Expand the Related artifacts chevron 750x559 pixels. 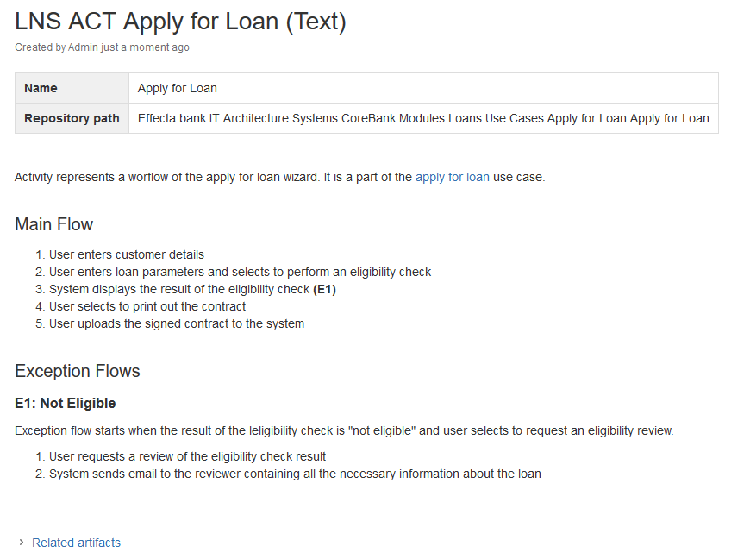click(x=21, y=543)
